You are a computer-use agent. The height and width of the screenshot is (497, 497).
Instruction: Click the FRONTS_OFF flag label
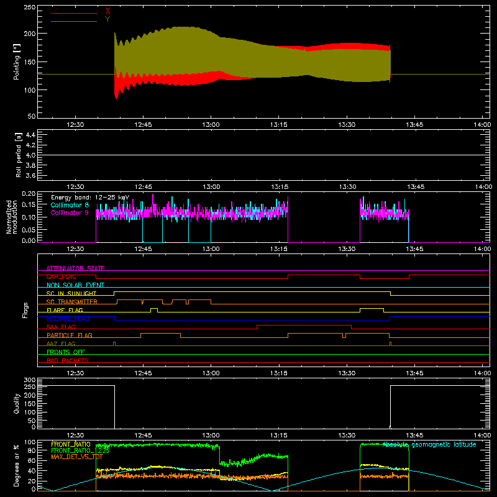coord(66,352)
